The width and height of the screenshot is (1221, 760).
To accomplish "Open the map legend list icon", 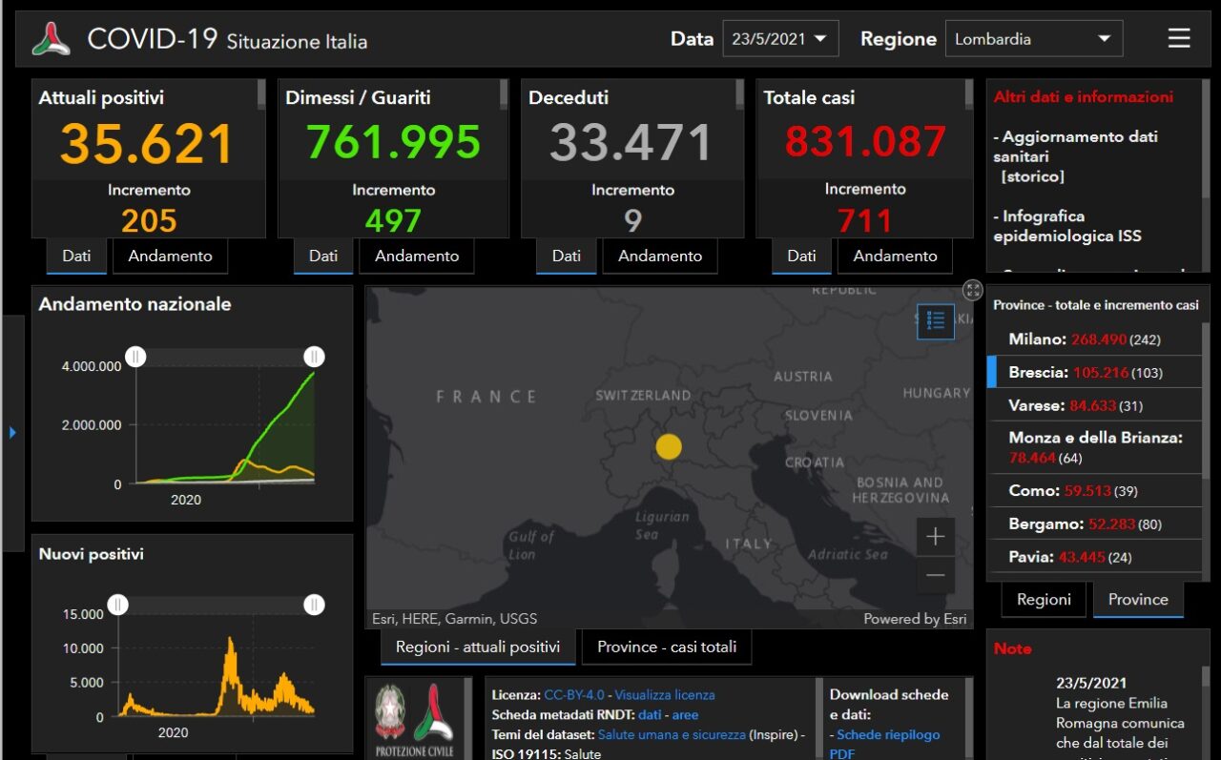I will click(935, 321).
